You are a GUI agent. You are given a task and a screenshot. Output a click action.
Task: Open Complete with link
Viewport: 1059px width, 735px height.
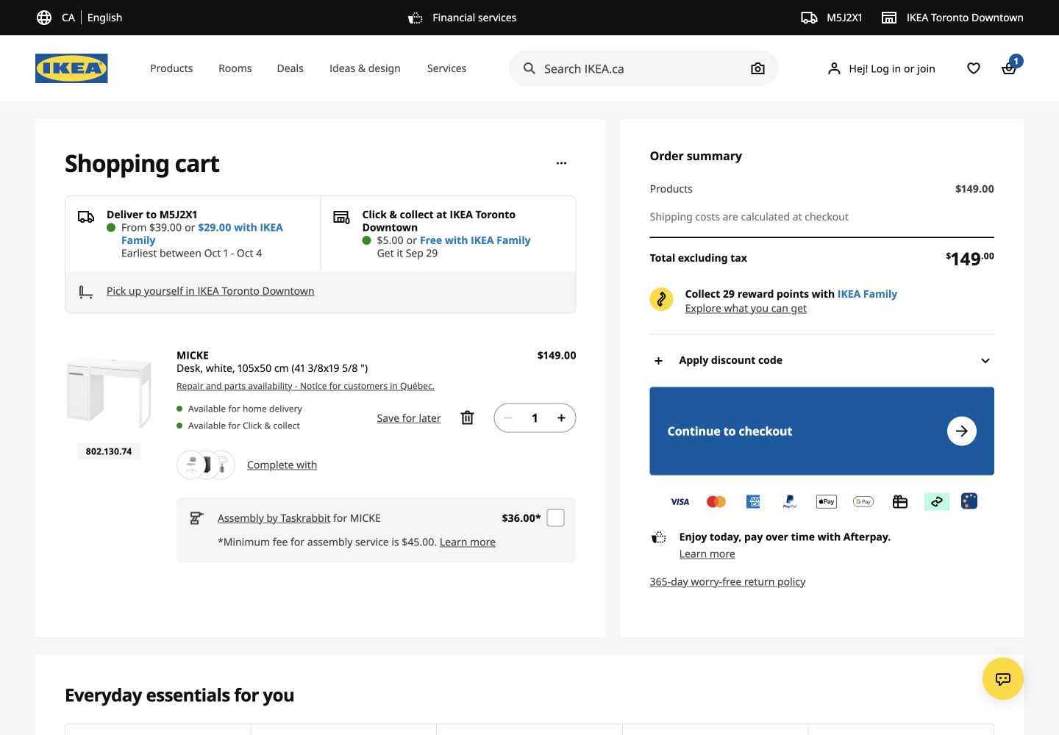[282, 465]
